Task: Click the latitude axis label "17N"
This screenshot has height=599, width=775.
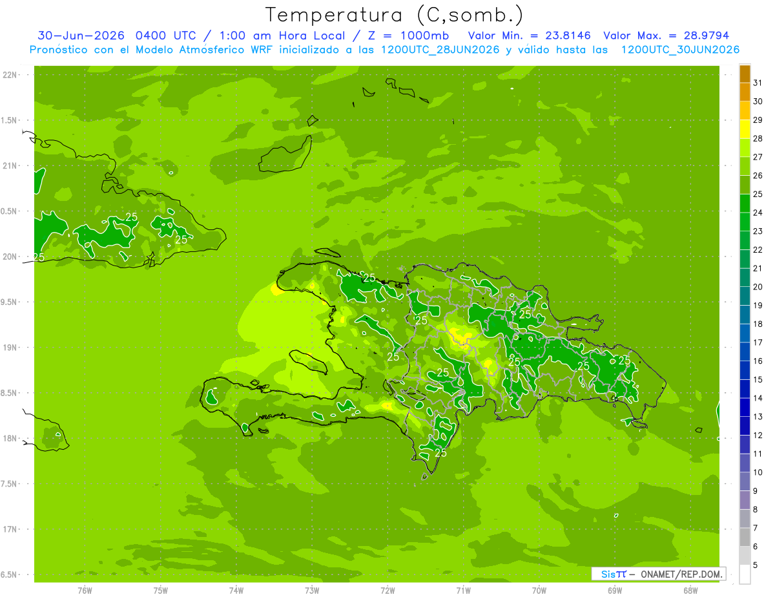Action: click(10, 530)
